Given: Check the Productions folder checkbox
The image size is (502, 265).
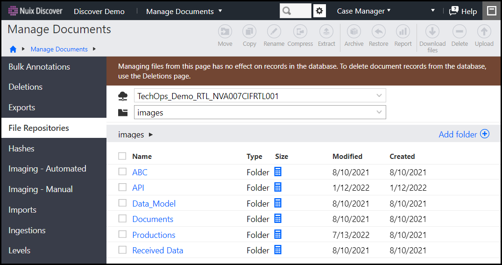Looking at the screenshot, I should pos(122,234).
